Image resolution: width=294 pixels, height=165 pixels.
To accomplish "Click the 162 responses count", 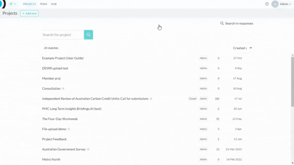I will point(217,99).
